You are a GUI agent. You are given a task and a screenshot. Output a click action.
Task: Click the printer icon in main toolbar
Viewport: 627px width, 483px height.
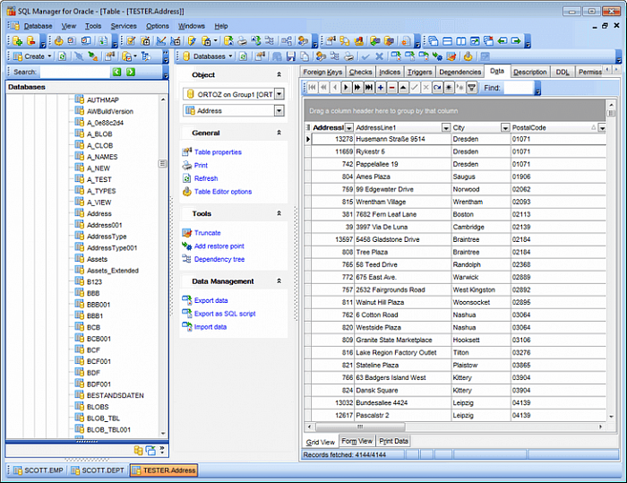point(242,41)
